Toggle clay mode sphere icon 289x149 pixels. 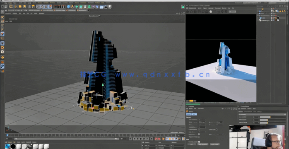[x=211, y=12]
